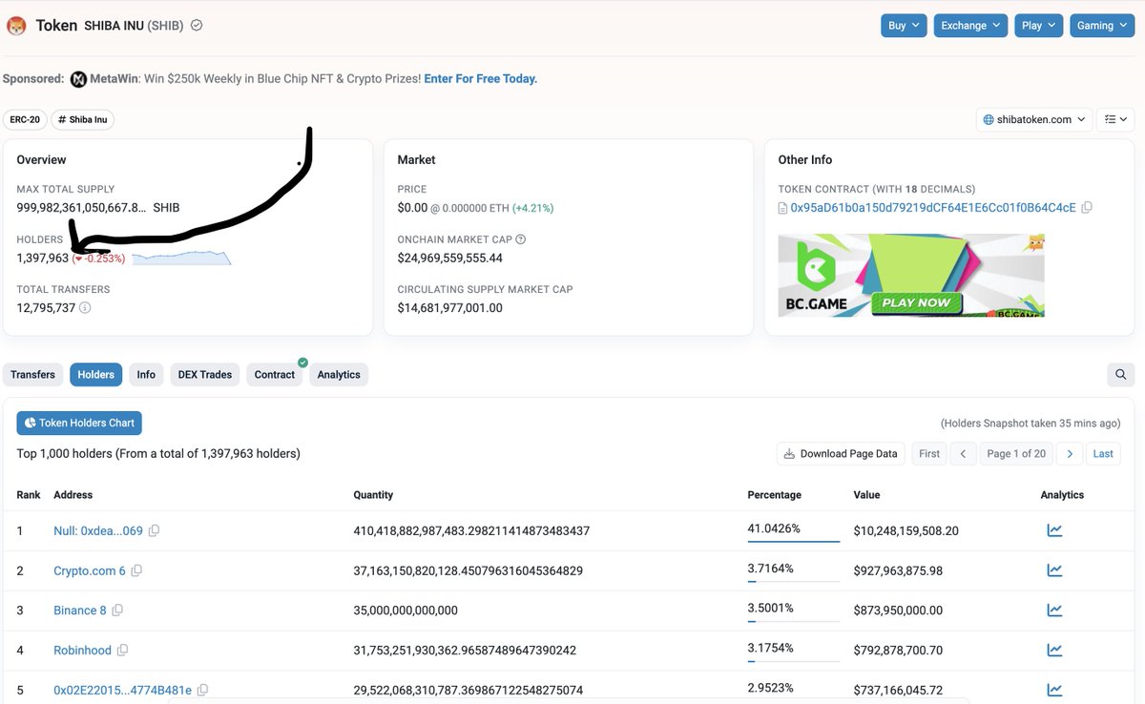
Task: Click the 35,000,000,000,000 quantity cell
Action: pos(406,611)
